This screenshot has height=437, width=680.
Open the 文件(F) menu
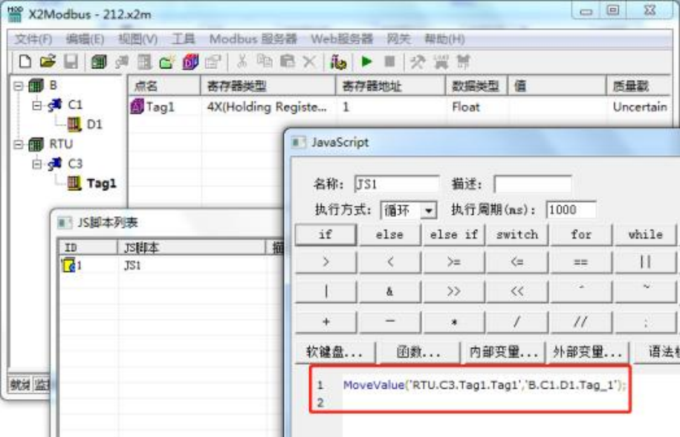[33, 39]
